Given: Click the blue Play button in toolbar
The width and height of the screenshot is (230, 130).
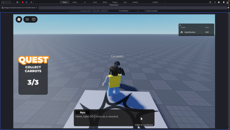Looking at the screenshot, I should 13,2.
